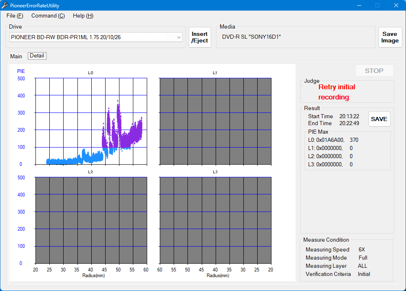Open the File (F) menu
406x291 pixels.
click(15, 16)
